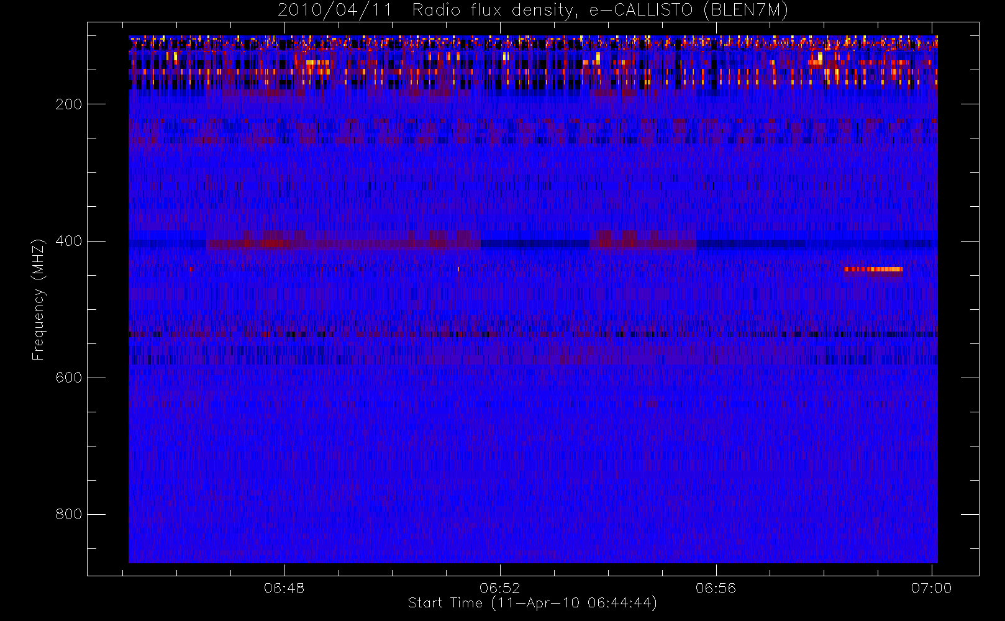Click the 'Start Time (11-Apr-10 06:44:44)' label
Image resolution: width=1005 pixels, height=621 pixels.
tap(532, 603)
